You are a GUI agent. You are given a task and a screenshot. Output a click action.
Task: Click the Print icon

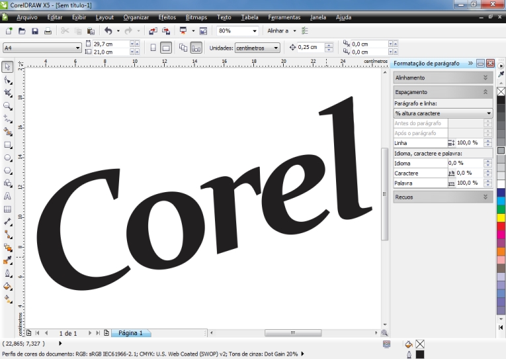[x=48, y=31]
